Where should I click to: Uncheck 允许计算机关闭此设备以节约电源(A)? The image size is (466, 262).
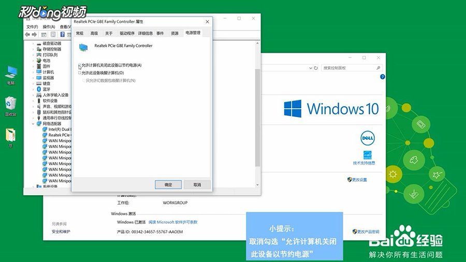tap(80, 65)
